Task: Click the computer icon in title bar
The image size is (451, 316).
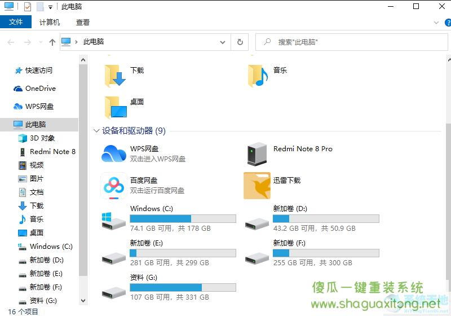Action: tap(9, 7)
